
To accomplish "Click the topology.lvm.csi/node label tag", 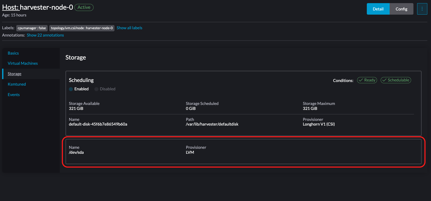I will 82,28.
